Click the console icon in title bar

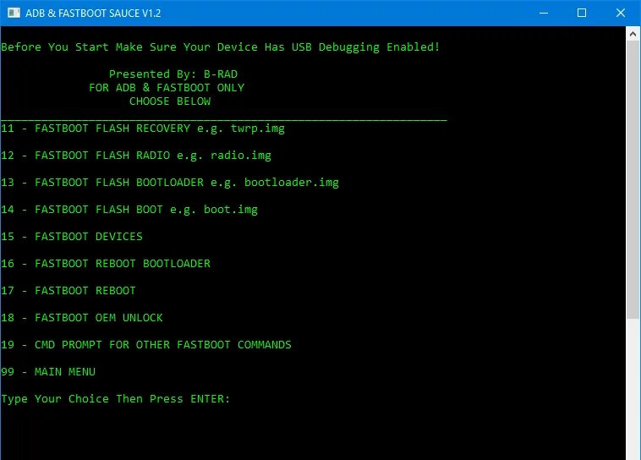pos(14,13)
